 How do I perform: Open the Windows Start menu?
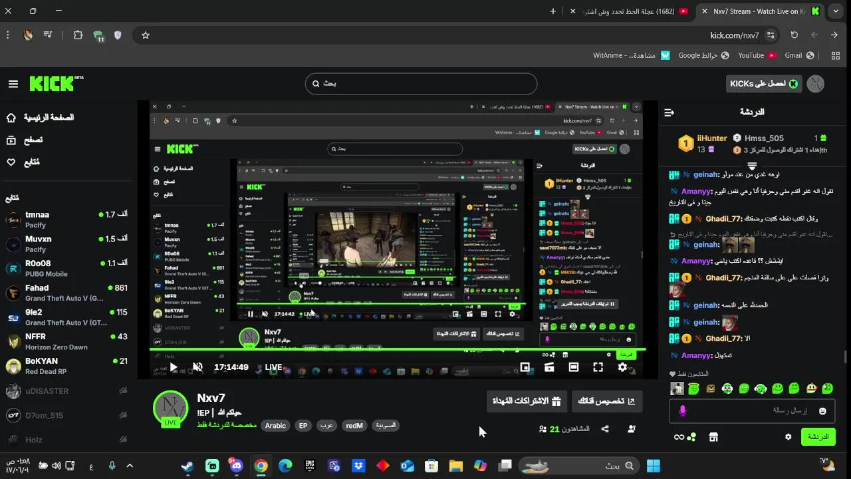click(x=654, y=466)
